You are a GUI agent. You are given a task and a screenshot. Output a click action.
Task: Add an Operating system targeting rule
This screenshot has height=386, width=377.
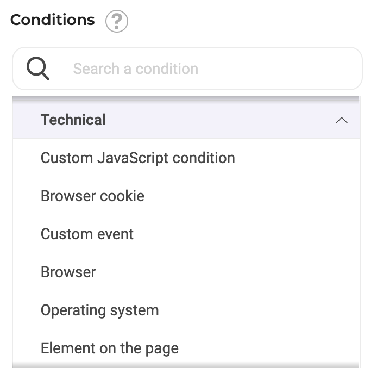186,310
